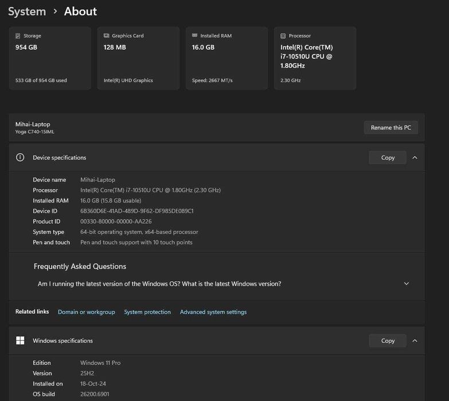Copy the Windows specifications
This screenshot has height=401, width=449.
pos(388,341)
